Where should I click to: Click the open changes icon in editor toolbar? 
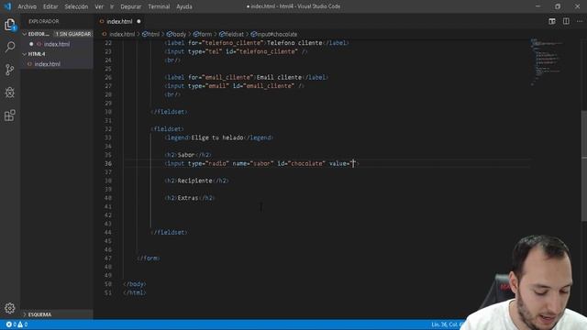click(552, 21)
